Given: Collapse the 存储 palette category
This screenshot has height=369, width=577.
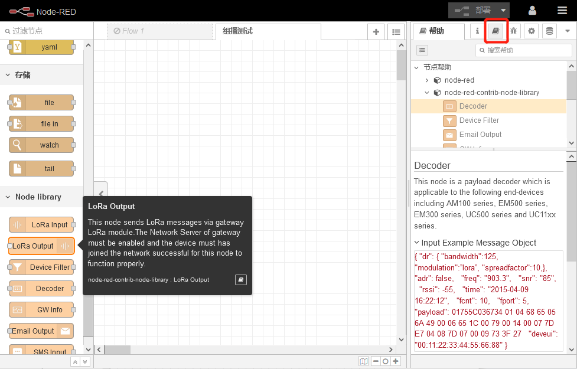Looking at the screenshot, I should [x=41, y=75].
